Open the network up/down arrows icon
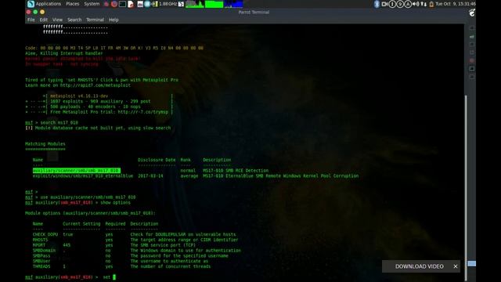 [424, 4]
